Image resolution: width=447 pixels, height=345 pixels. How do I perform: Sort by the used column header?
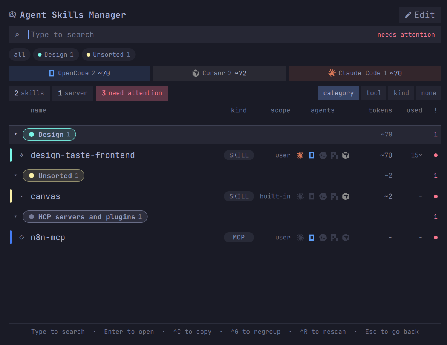(414, 110)
